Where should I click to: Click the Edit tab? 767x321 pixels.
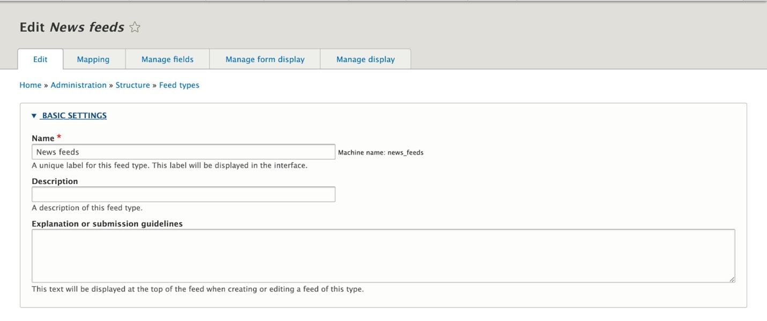click(x=40, y=59)
